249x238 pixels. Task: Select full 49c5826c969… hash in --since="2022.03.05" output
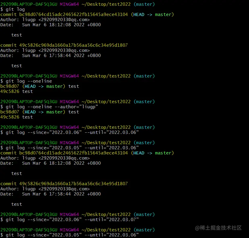[74, 184]
